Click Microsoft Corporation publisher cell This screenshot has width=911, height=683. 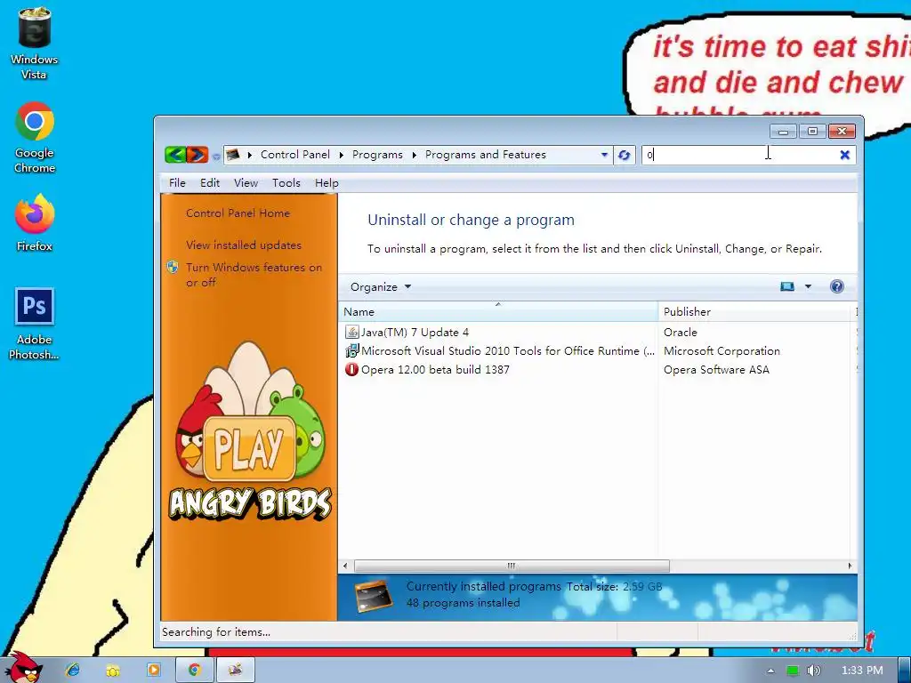(x=722, y=350)
